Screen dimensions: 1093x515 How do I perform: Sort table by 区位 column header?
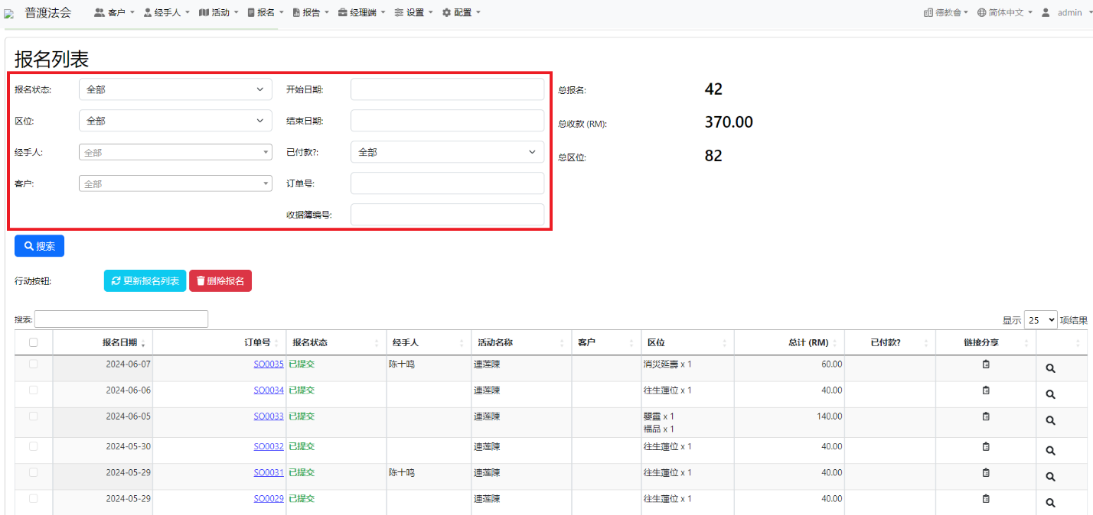point(687,342)
